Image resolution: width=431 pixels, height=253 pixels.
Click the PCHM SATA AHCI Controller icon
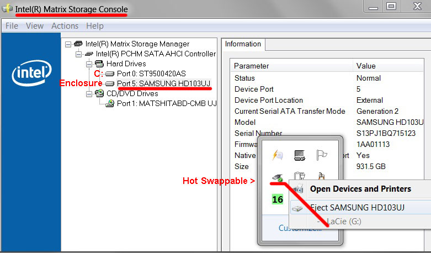coord(89,54)
